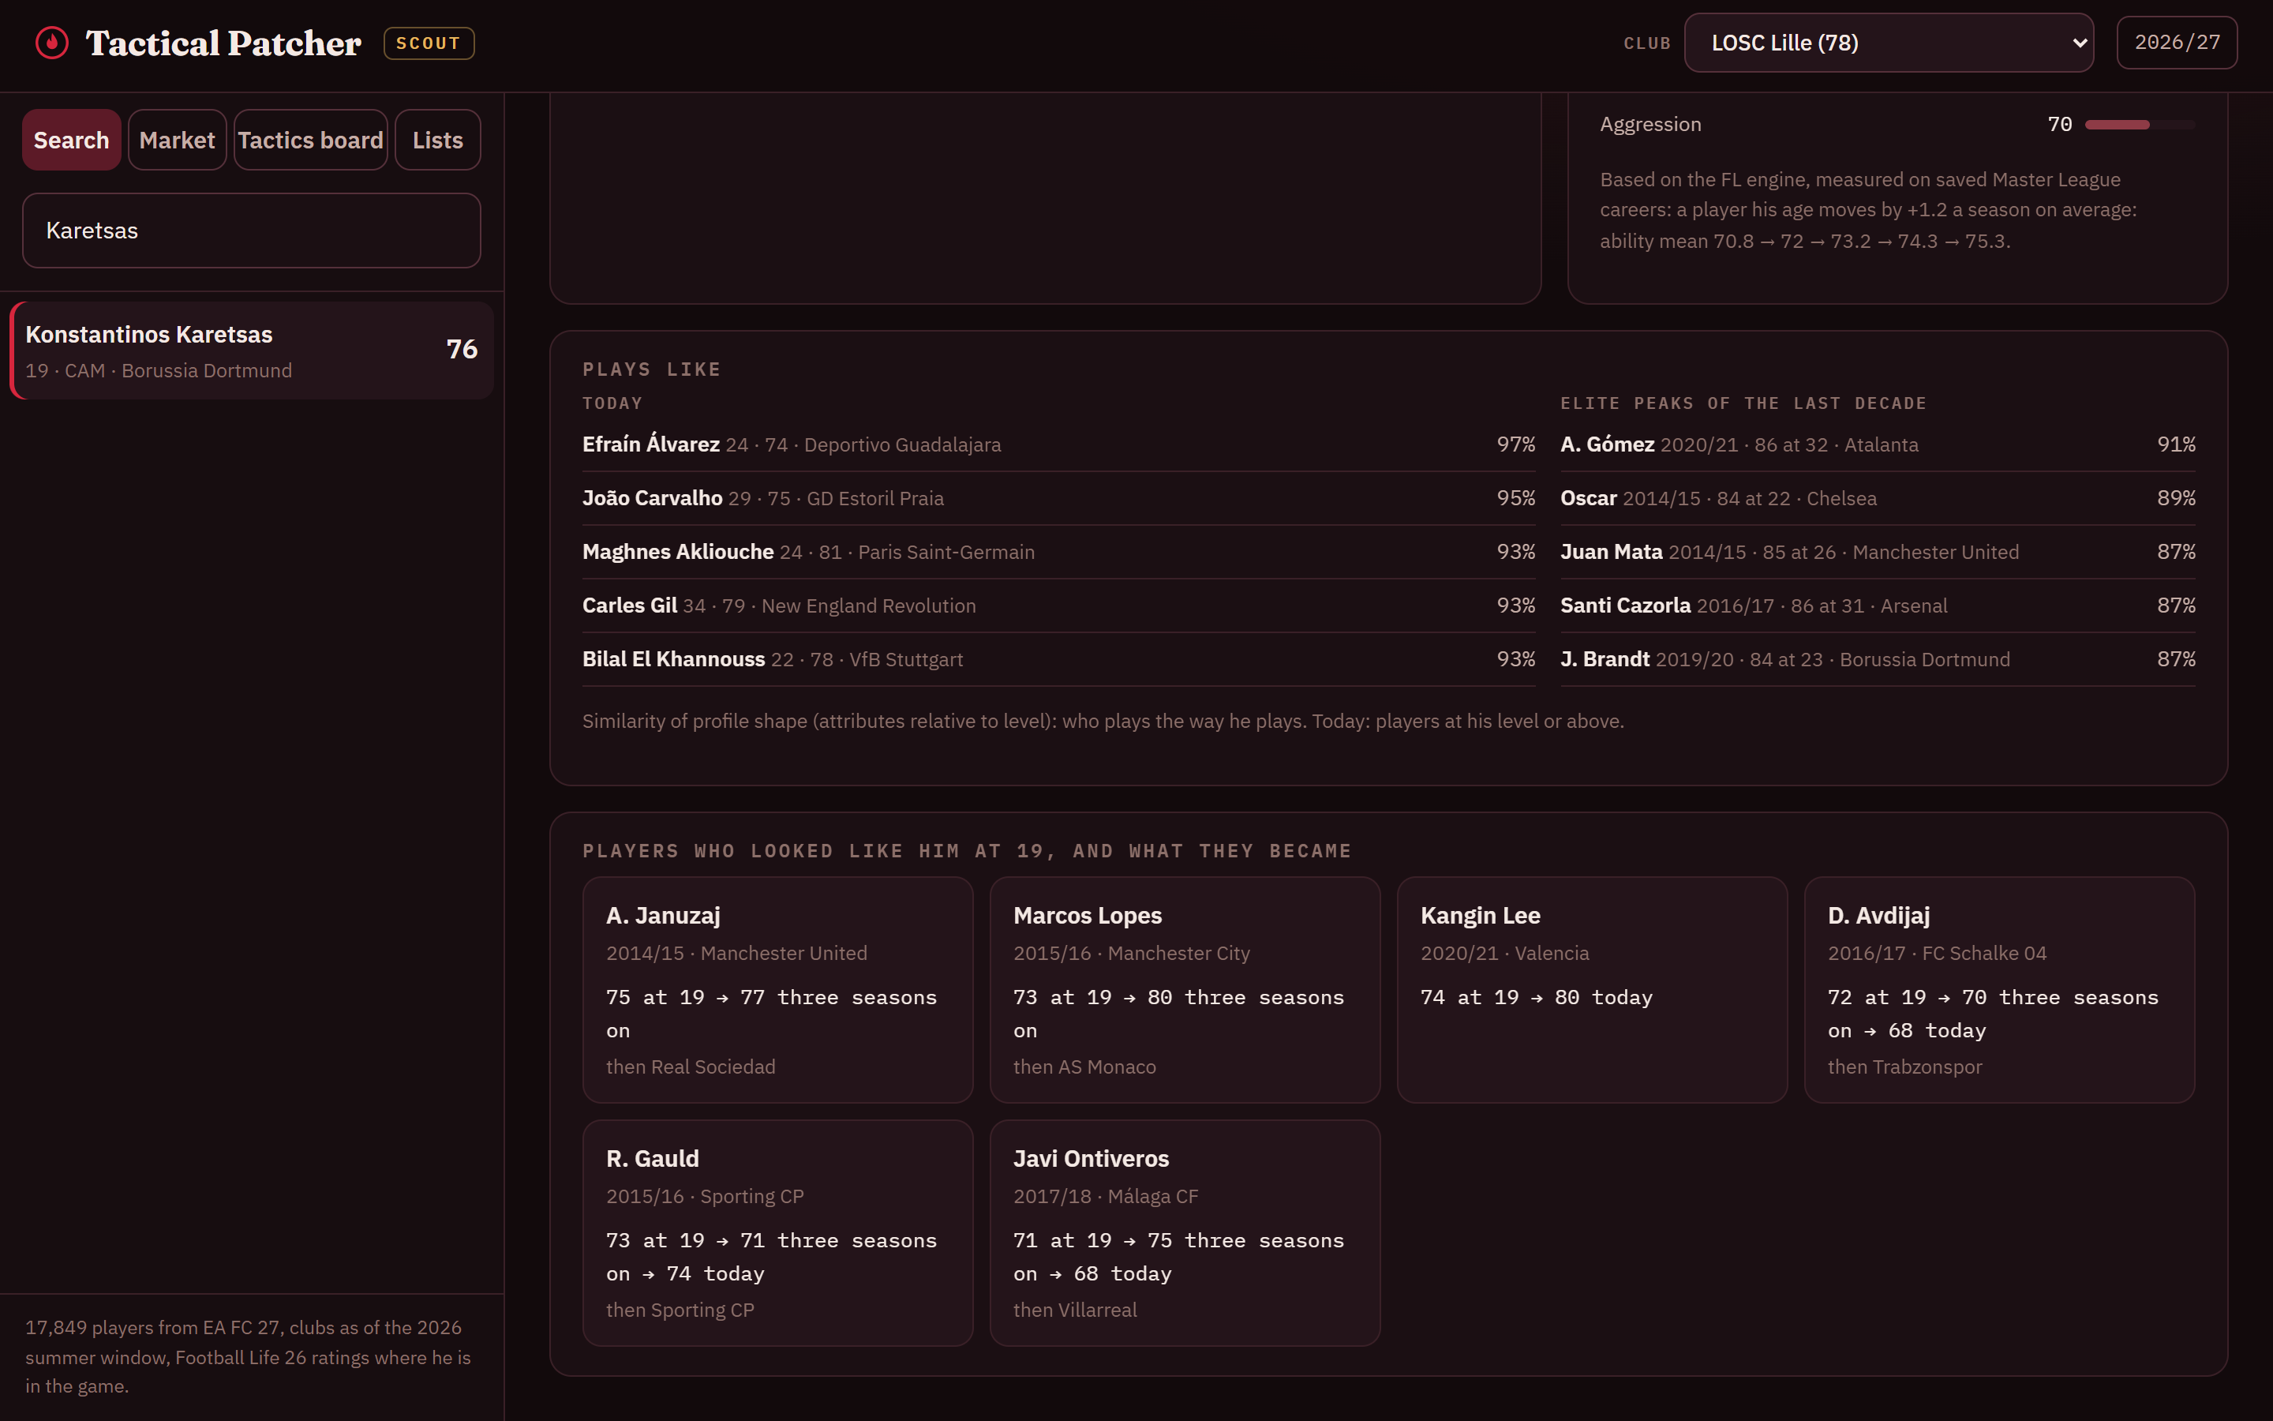Screen dimensions: 2273x1421
Task: Click Oscar 2014/15 Chelsea row
Action: [1878, 498]
